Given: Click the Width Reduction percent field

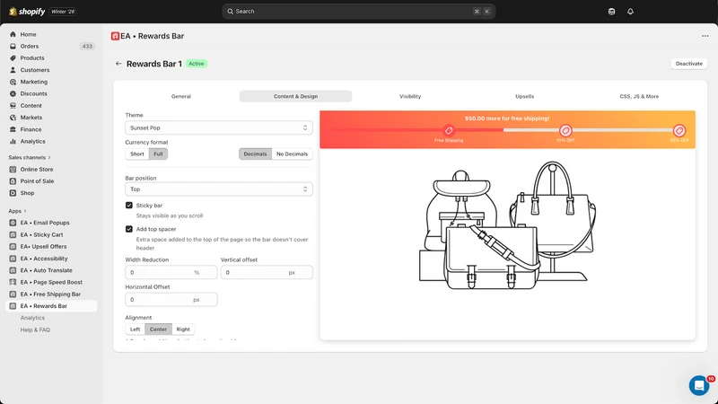Looking at the screenshot, I should (171, 273).
